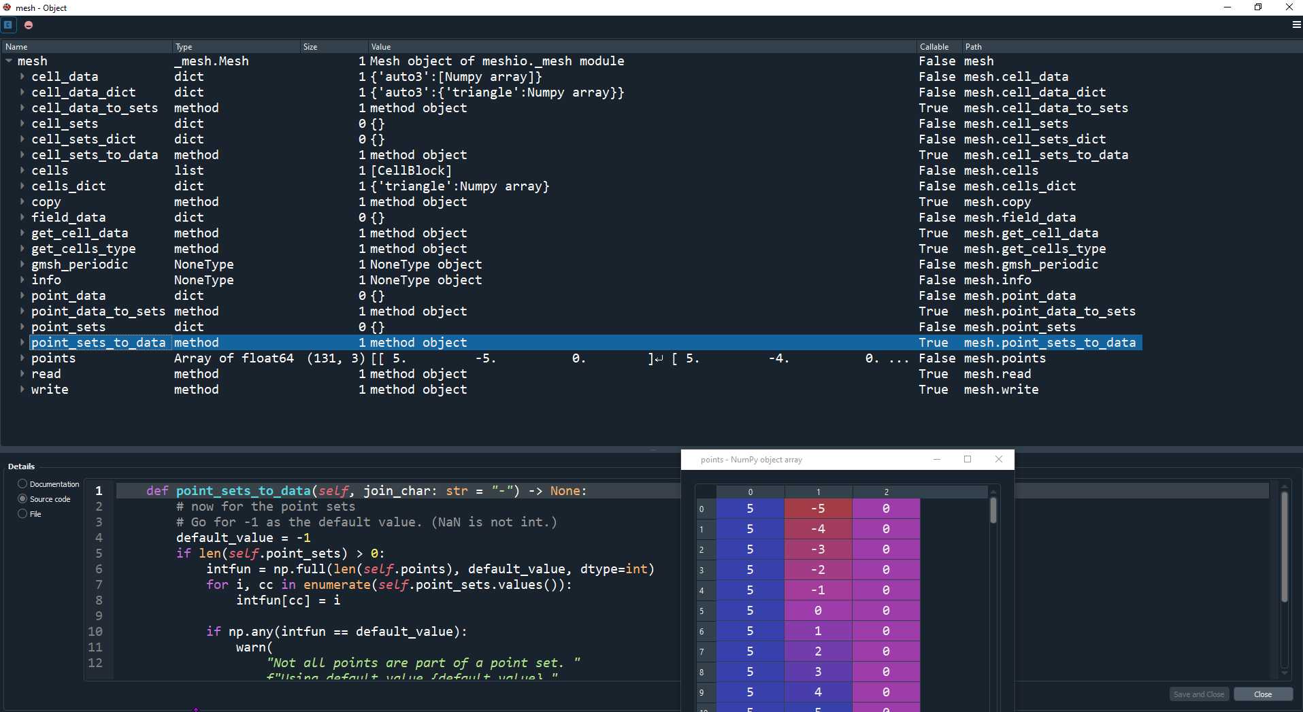Select the cell_data_to_sets row

point(572,108)
